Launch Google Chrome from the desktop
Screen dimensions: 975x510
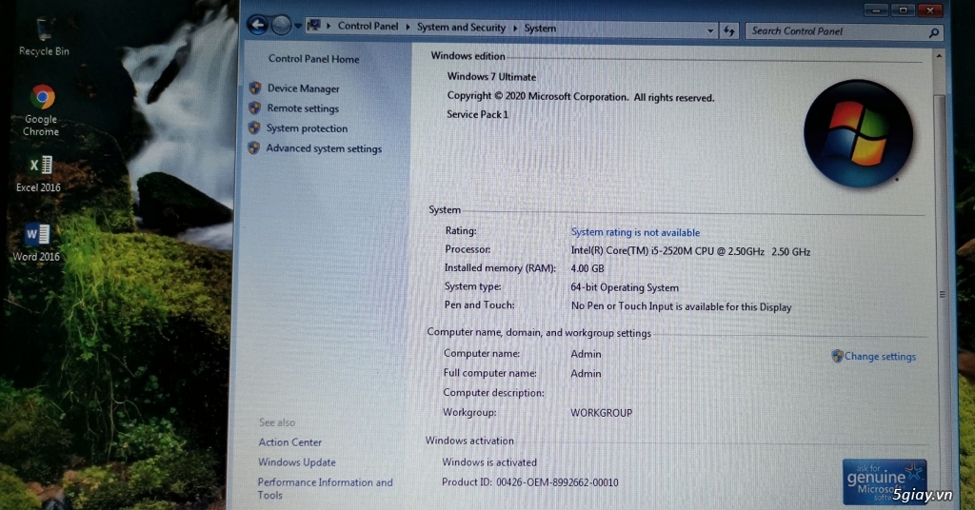point(42,110)
